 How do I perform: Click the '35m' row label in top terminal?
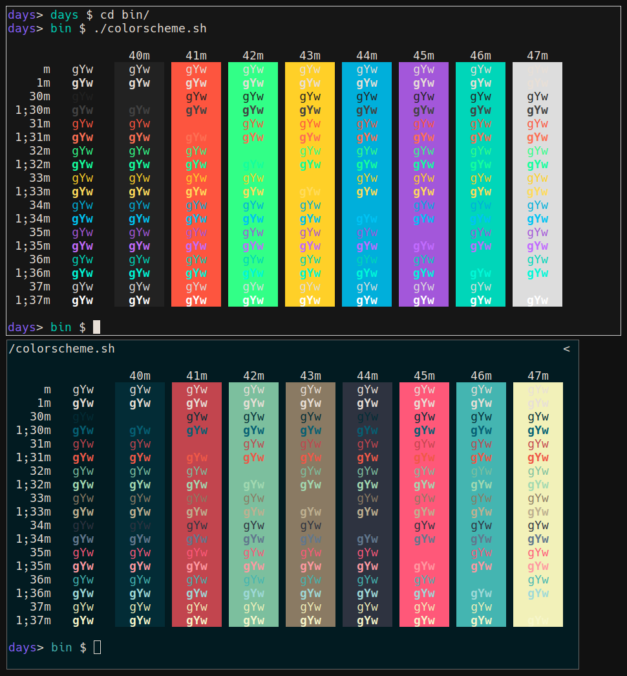coord(40,232)
